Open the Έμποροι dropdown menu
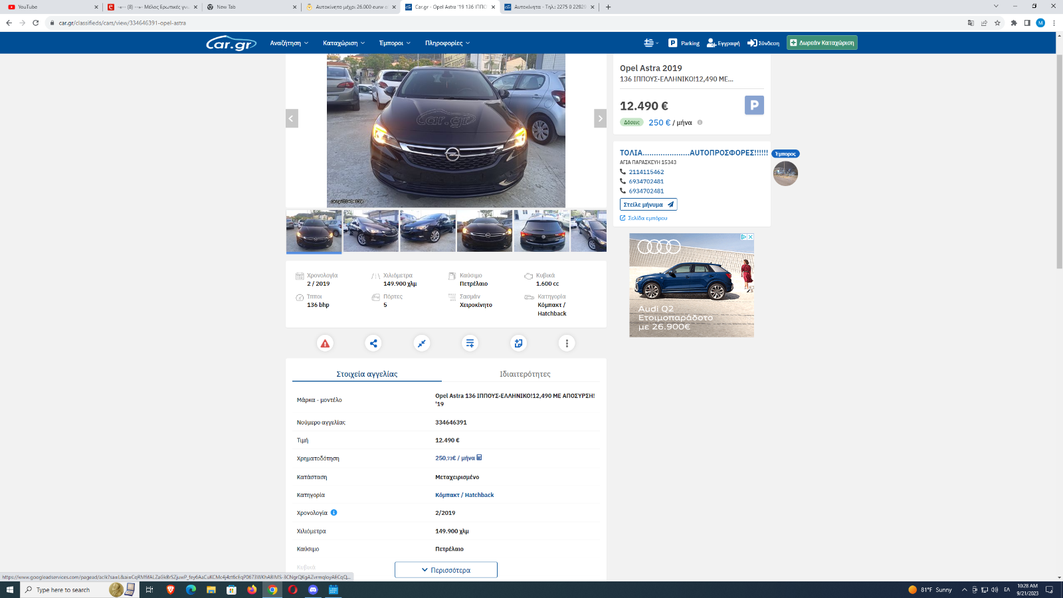The height and width of the screenshot is (598, 1063). 395,43
